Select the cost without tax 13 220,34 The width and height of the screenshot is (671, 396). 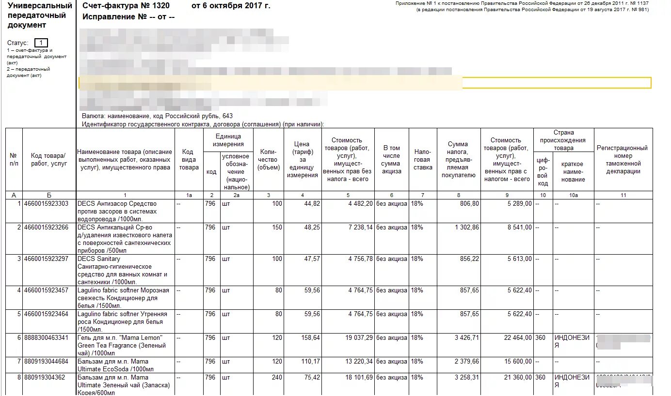click(359, 362)
